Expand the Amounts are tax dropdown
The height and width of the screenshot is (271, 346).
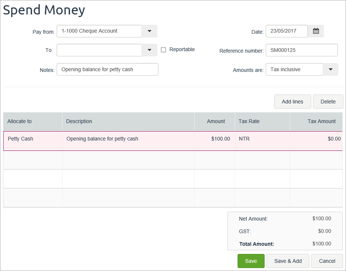point(330,69)
